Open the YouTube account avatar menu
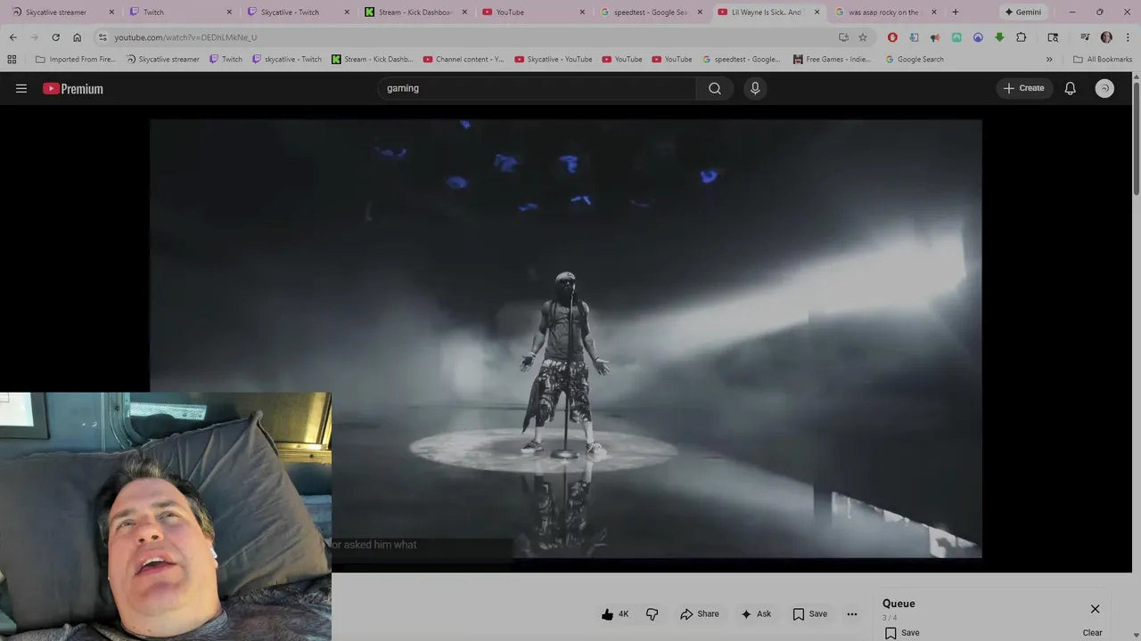The image size is (1141, 641). coord(1104,88)
